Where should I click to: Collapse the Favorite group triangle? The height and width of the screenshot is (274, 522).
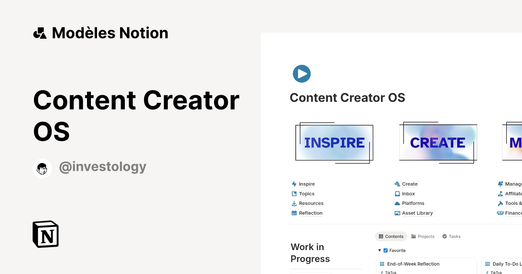coord(379,250)
